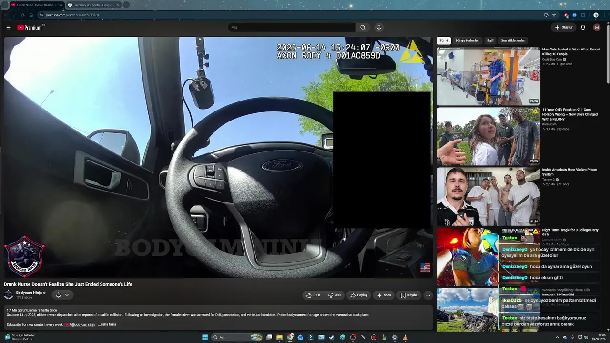Open the Oluştur create menu
610x343 pixels.
tap(563, 27)
